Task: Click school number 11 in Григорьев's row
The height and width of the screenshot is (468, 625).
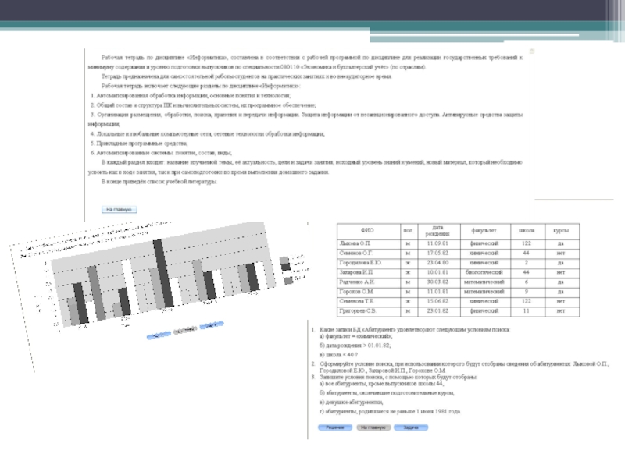Action: 527,310
